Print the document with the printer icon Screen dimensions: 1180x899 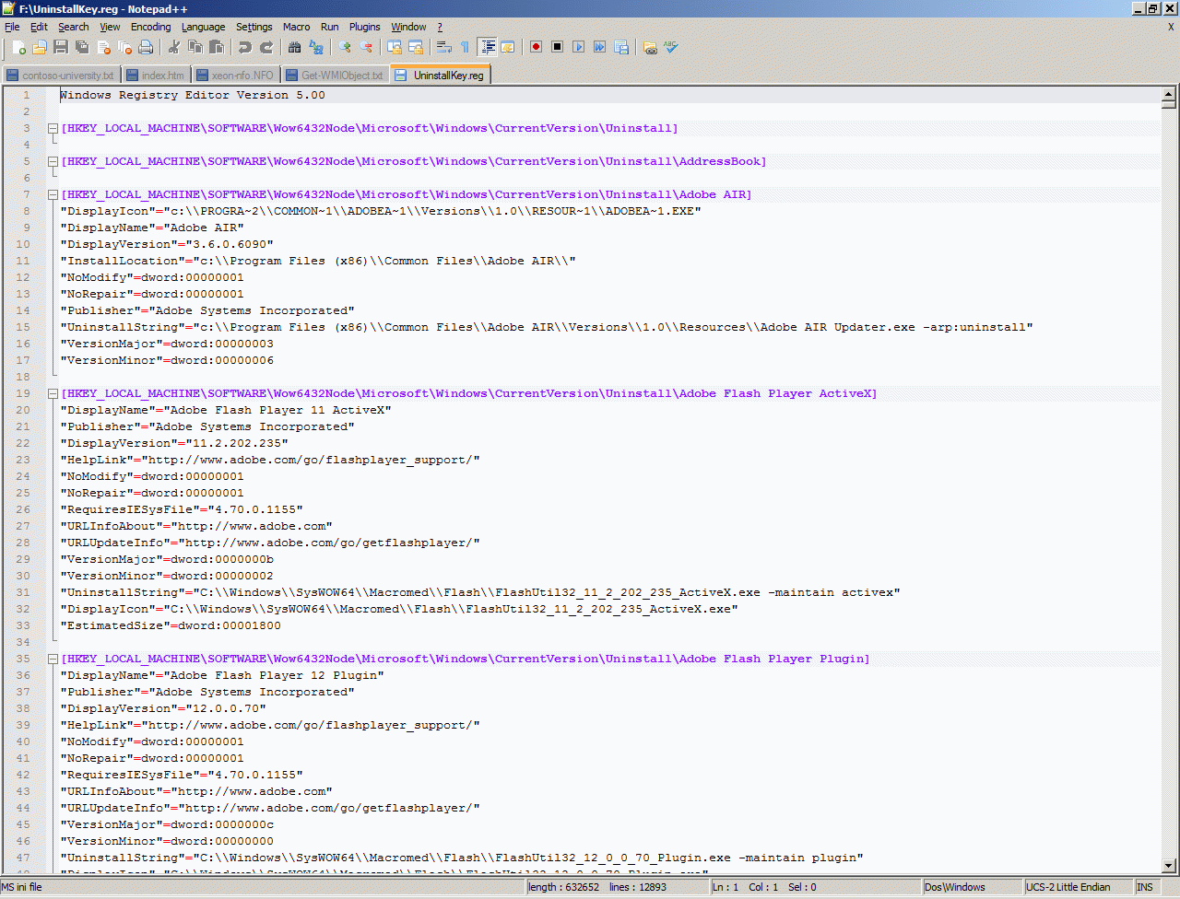(x=146, y=47)
